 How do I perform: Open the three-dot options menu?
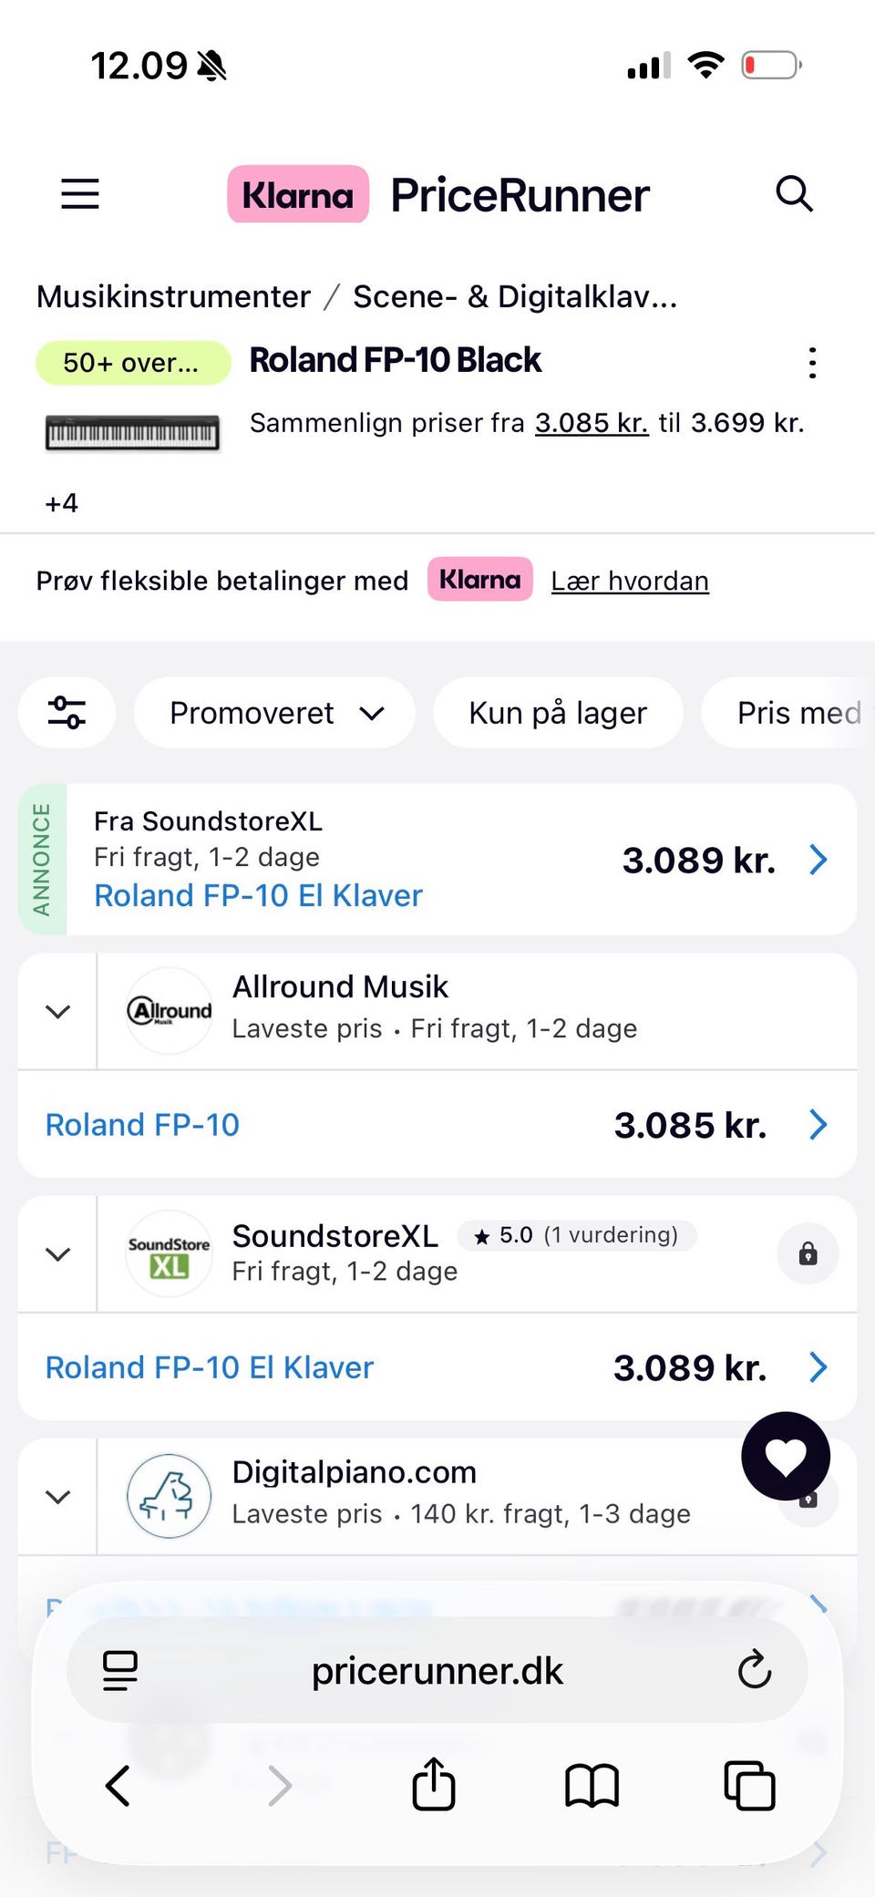812,363
